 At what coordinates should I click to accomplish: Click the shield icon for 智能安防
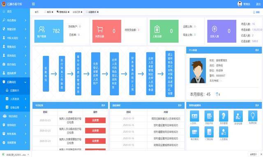4,29
